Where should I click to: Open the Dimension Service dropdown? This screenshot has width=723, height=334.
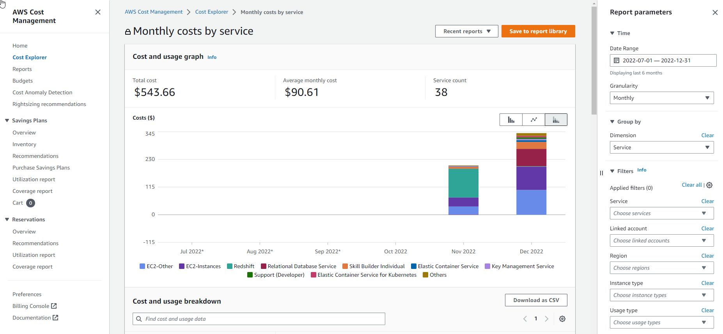pos(662,147)
